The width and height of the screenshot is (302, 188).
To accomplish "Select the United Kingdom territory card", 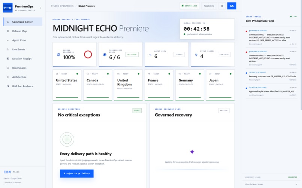I will [128, 85].
